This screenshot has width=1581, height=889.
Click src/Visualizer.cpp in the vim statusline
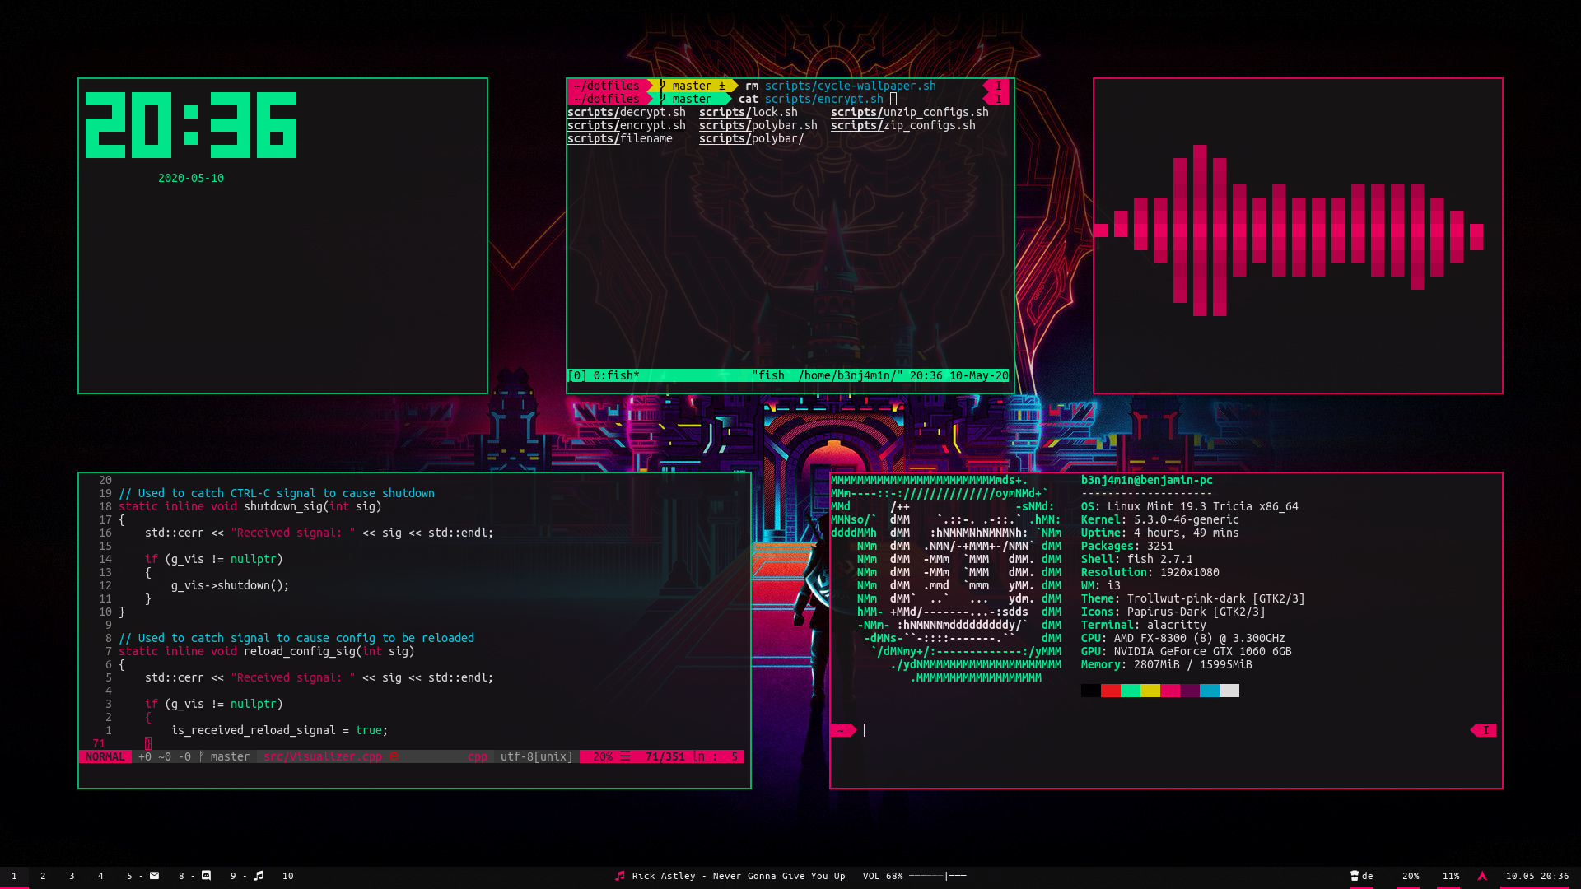323,756
